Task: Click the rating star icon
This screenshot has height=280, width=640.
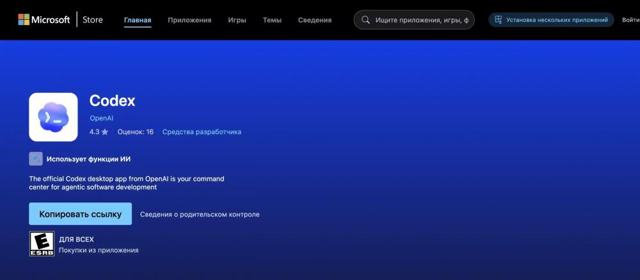Action: [x=105, y=132]
